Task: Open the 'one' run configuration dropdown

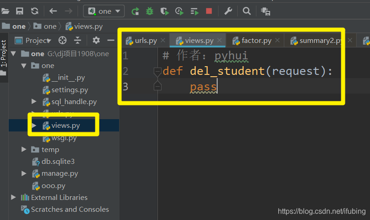Action: (104, 11)
